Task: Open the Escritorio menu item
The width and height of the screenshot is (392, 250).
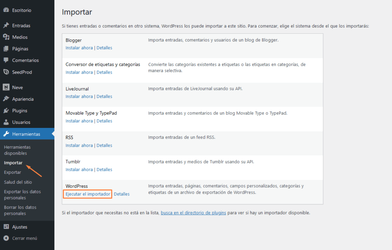Action: pos(22,10)
